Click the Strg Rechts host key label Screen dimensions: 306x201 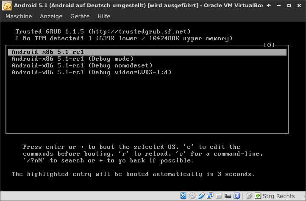point(278,196)
